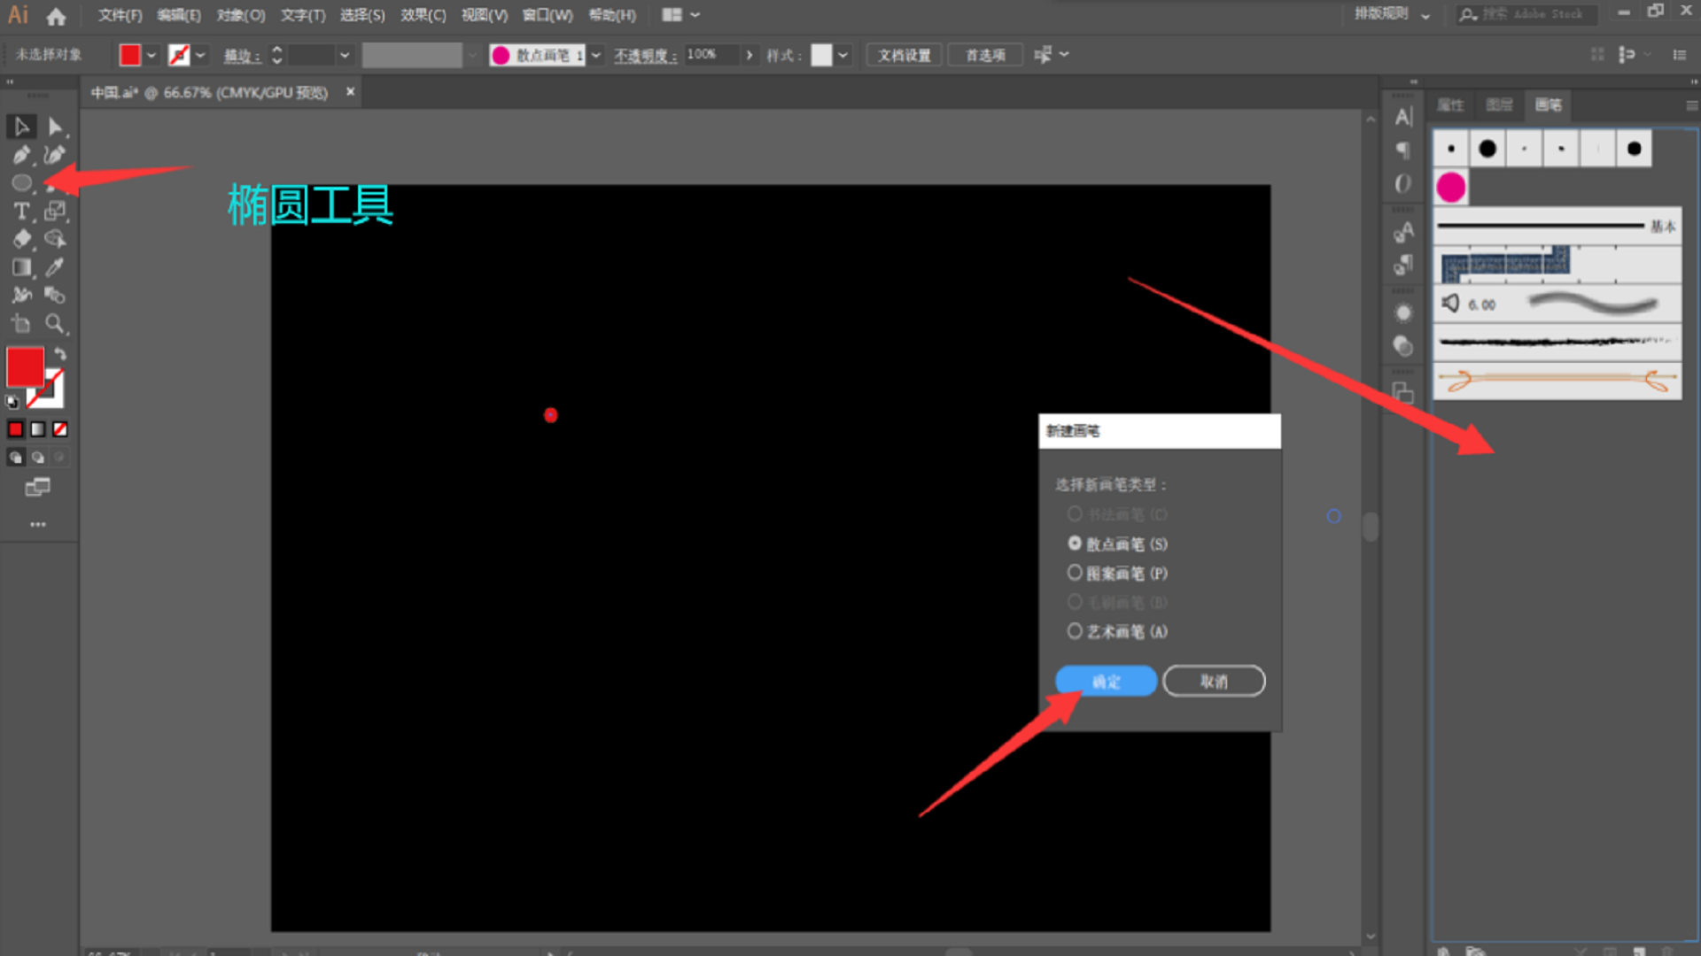1701x956 pixels.
Task: Switch to the 图层 panel tab
Action: (1499, 104)
